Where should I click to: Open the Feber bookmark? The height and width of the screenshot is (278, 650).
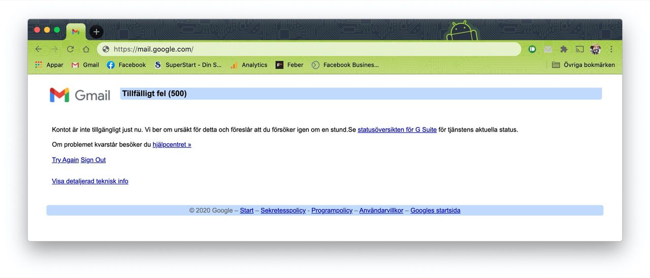(x=289, y=65)
